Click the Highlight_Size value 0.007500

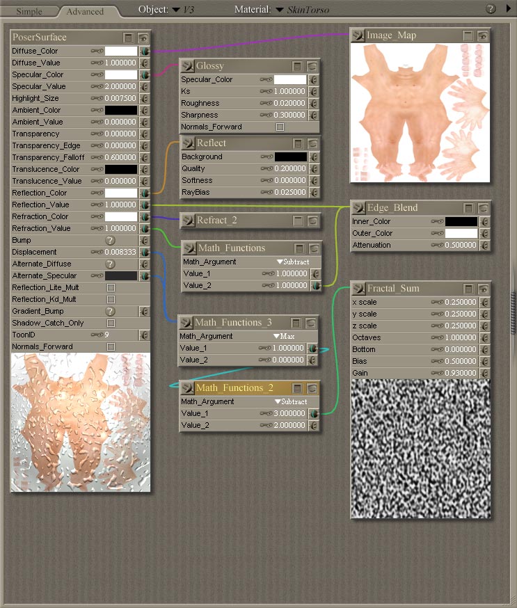(x=120, y=99)
